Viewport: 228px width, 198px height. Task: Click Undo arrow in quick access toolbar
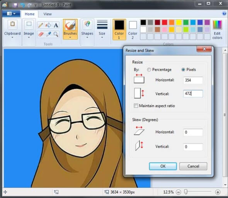pos(22,5)
